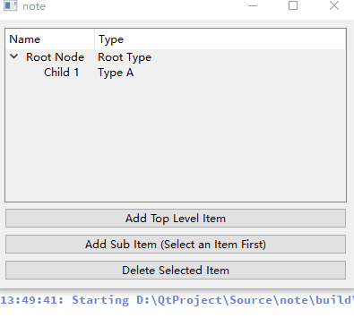
Task: Maximize the note window
Action: (293, 5)
